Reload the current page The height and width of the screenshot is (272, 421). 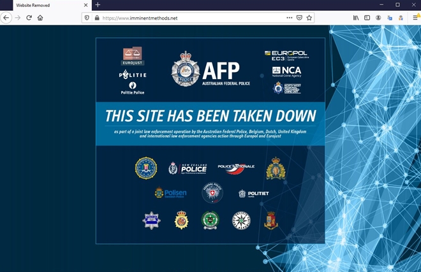click(x=29, y=18)
